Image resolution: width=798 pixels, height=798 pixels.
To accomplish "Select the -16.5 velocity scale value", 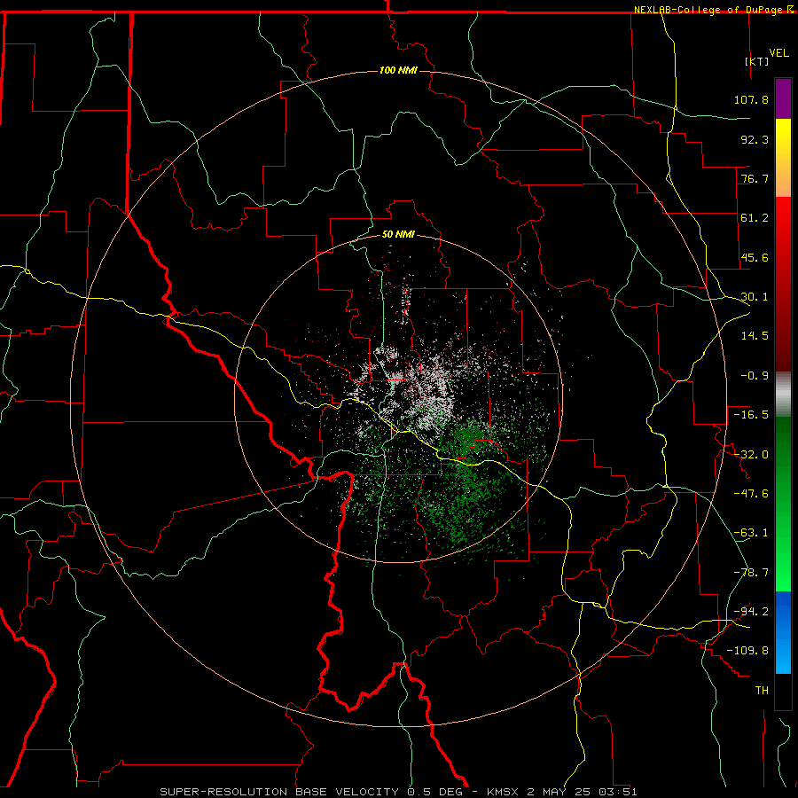I will [751, 415].
